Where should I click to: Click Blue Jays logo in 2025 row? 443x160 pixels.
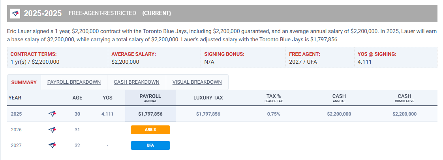coord(52,114)
